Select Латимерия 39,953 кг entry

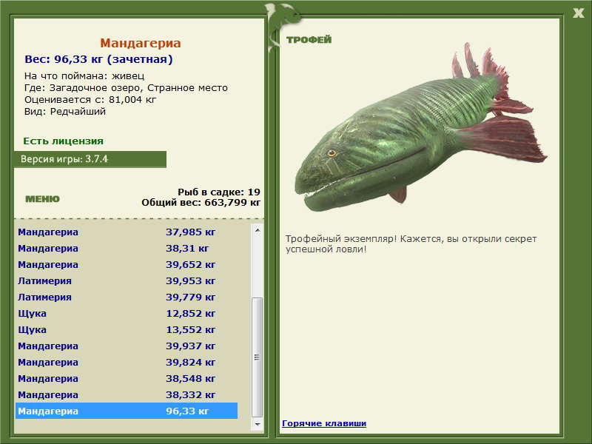coord(127,280)
